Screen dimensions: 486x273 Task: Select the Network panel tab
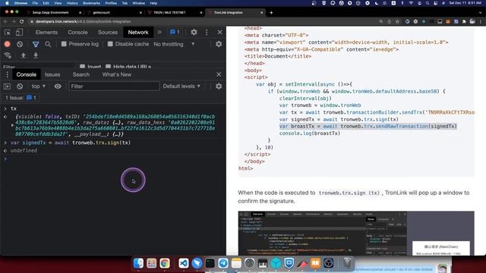tap(138, 32)
